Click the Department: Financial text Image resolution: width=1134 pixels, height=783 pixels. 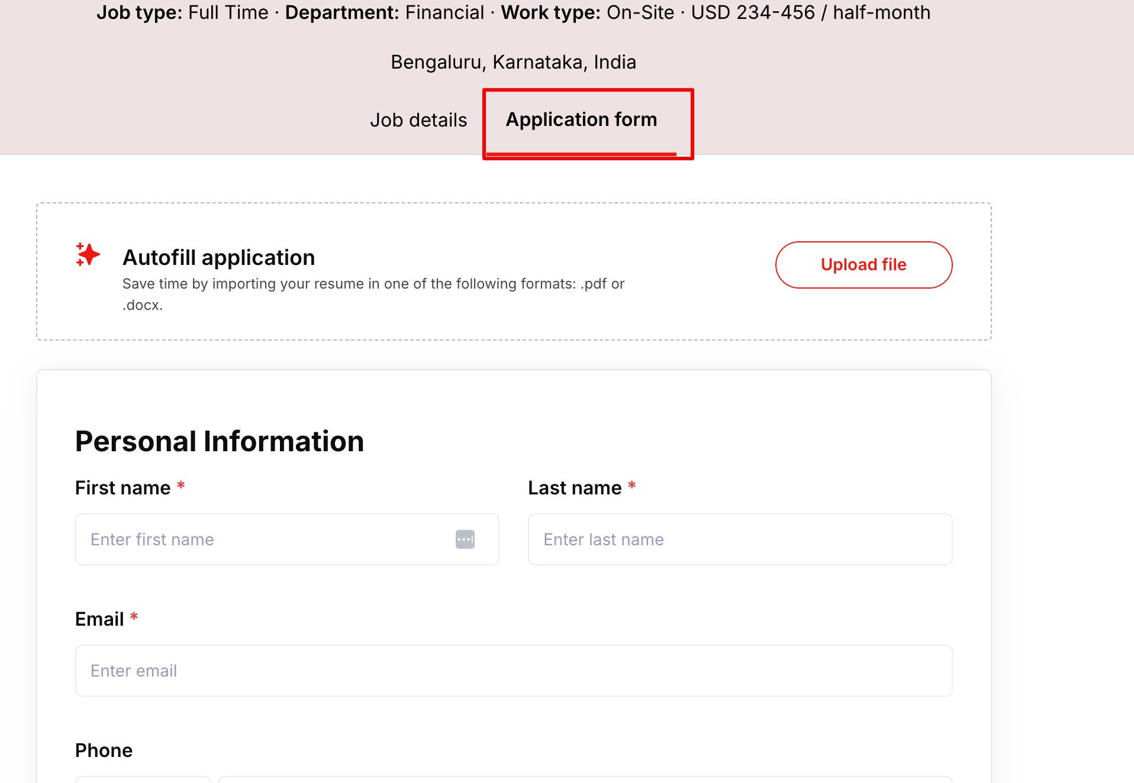tap(384, 12)
